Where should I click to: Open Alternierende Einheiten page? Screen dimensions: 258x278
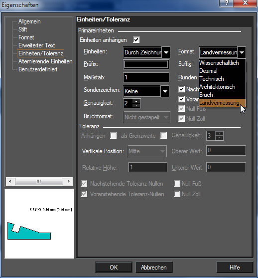tap(45, 61)
